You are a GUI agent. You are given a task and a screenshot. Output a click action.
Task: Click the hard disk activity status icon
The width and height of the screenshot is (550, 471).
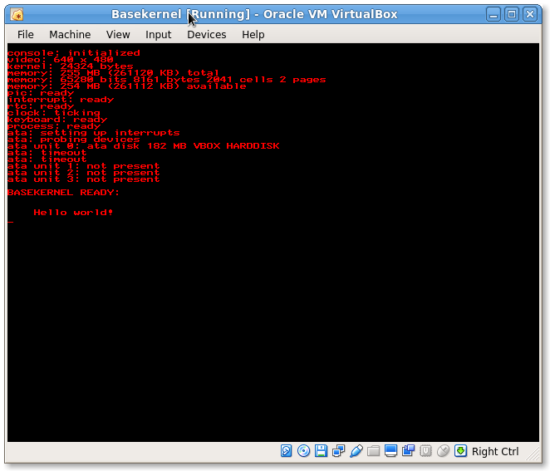[x=287, y=451]
